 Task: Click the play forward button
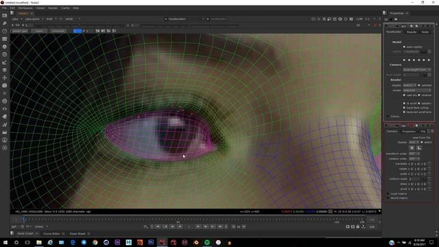coord(198,226)
